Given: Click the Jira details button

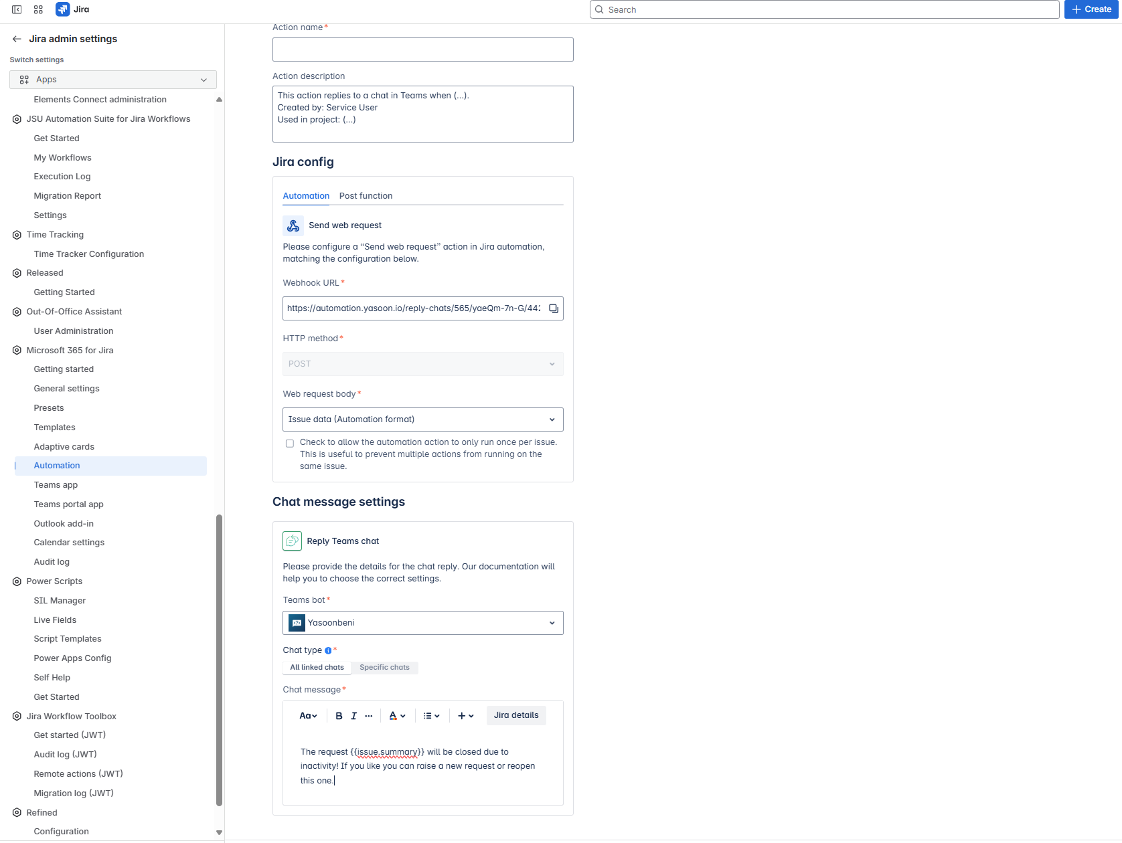Looking at the screenshot, I should pyautogui.click(x=515, y=715).
